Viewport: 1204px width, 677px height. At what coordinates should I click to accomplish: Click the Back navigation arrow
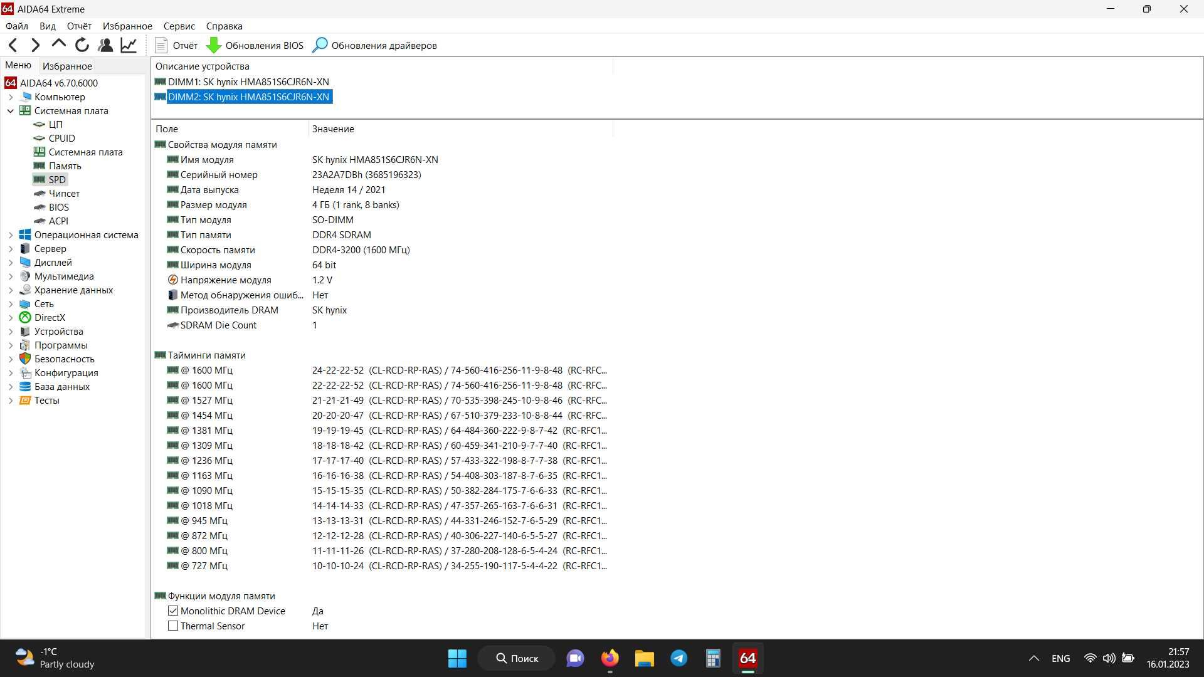[13, 45]
